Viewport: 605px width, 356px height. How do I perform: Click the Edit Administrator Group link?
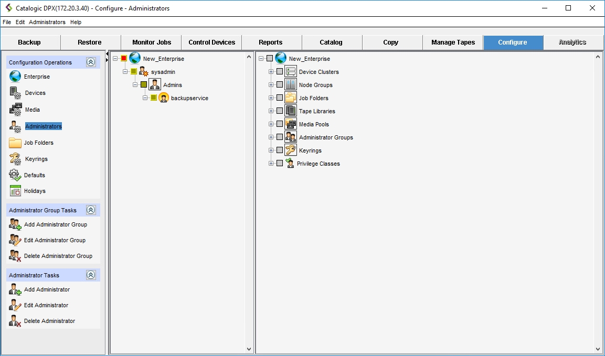click(x=55, y=240)
